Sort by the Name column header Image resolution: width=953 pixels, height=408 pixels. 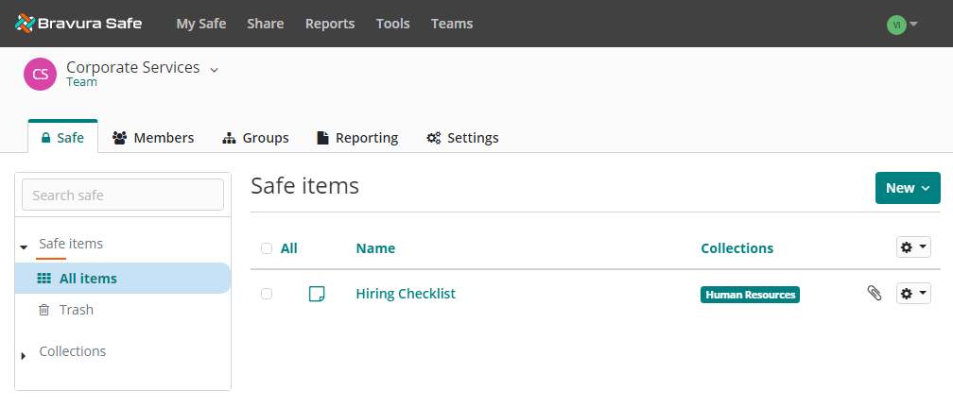click(x=375, y=248)
